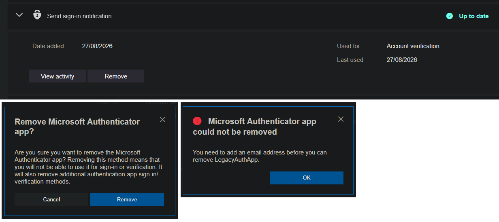Click the 'Remove Microsoft Authenticator app?' heading
Image resolution: width=499 pixels, height=222 pixels.
pyautogui.click(x=77, y=127)
